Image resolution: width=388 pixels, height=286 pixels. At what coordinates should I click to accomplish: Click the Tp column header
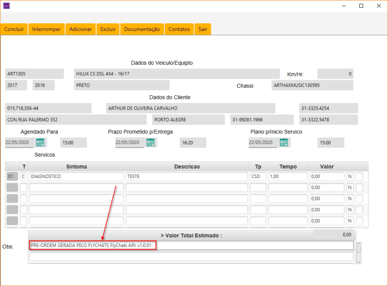point(258,167)
